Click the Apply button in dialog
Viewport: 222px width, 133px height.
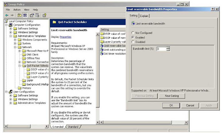(x=209, y=105)
